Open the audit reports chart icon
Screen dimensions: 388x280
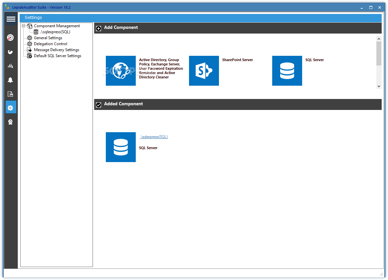[x=10, y=66]
